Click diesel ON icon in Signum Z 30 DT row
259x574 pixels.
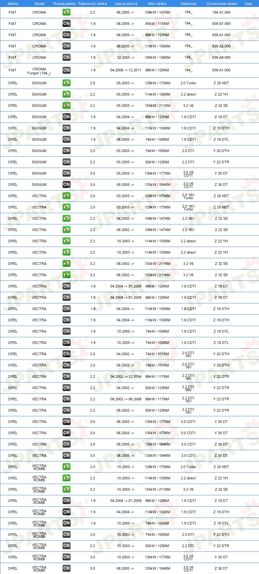click(67, 185)
